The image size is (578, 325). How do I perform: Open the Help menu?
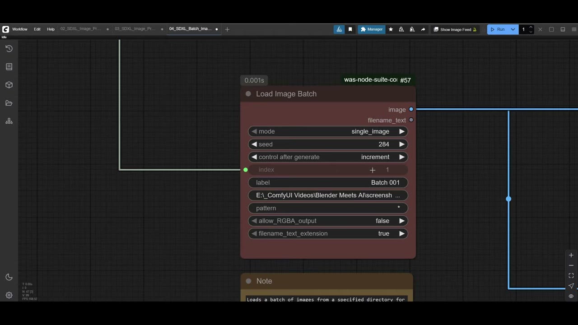51,29
